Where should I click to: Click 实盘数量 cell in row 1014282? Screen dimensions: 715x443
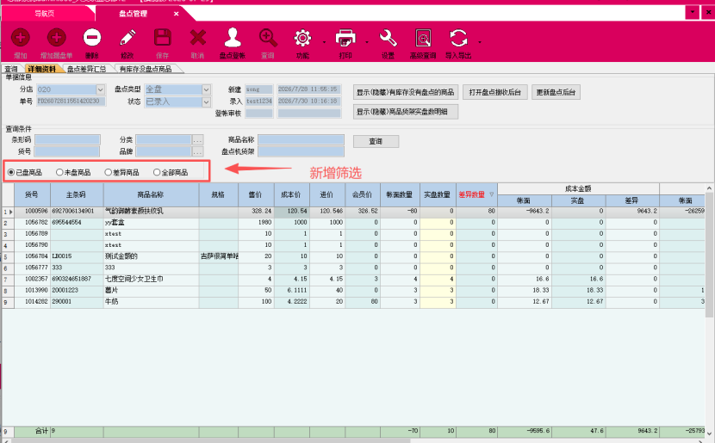pos(438,302)
